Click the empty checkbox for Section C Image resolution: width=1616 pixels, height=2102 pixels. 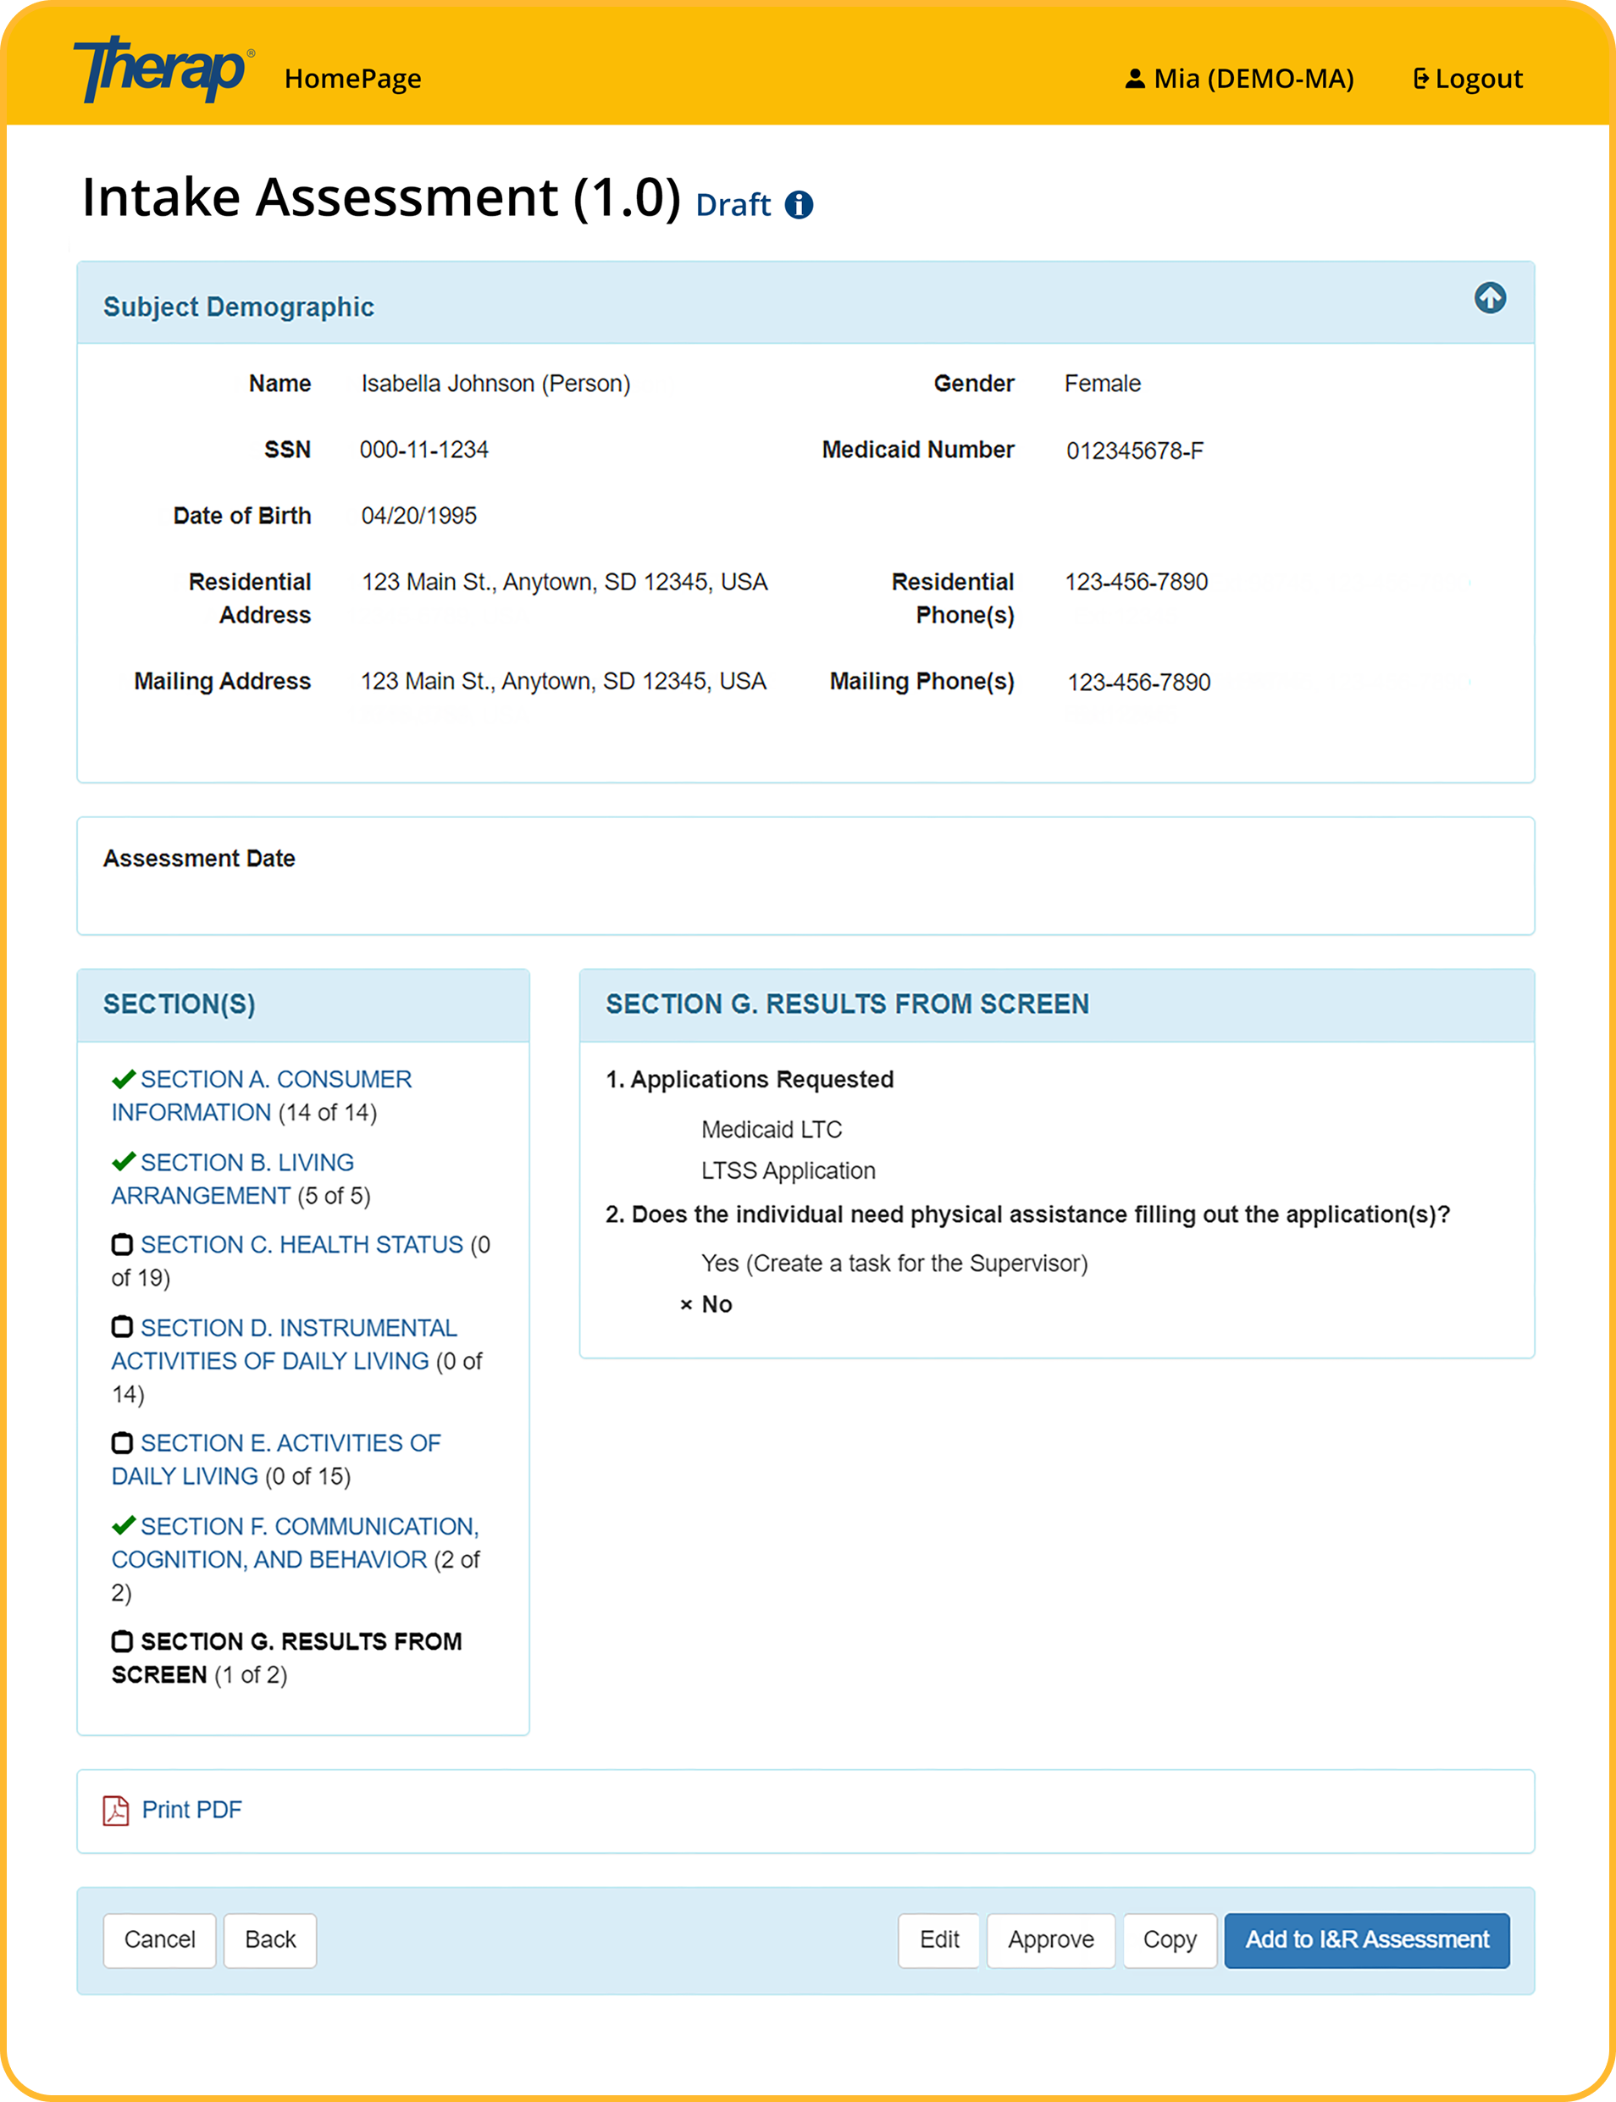[122, 1244]
